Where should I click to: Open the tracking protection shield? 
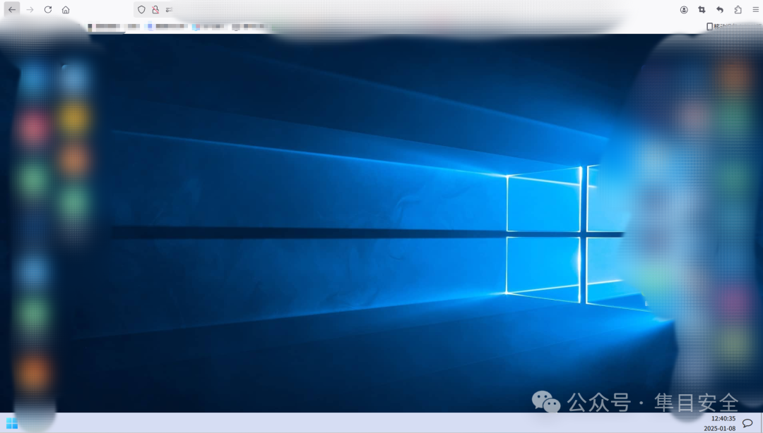click(141, 10)
